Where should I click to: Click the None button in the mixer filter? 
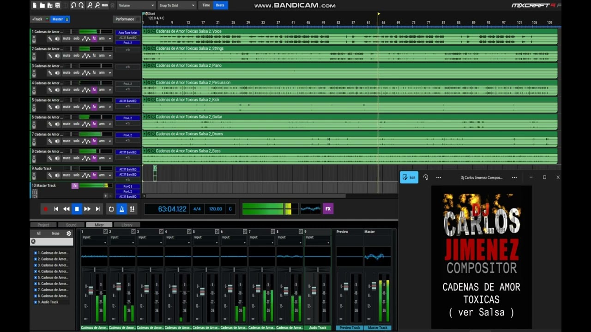[x=55, y=233]
